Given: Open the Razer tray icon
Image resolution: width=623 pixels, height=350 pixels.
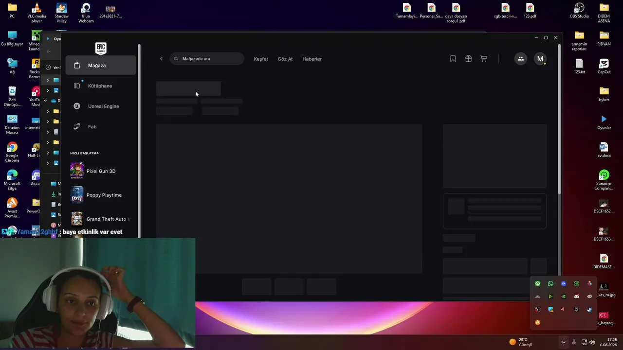Looking at the screenshot, I should coord(577,284).
